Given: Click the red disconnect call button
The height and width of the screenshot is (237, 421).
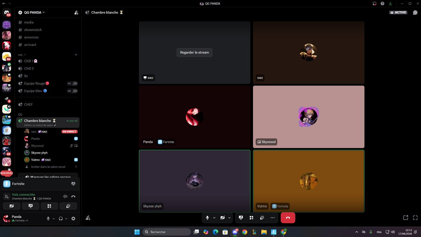Looking at the screenshot, I should pyautogui.click(x=288, y=218).
